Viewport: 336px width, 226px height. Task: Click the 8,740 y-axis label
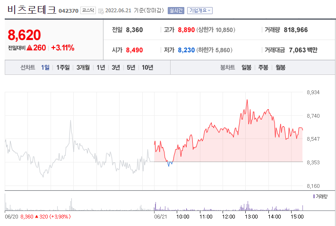click(313, 116)
